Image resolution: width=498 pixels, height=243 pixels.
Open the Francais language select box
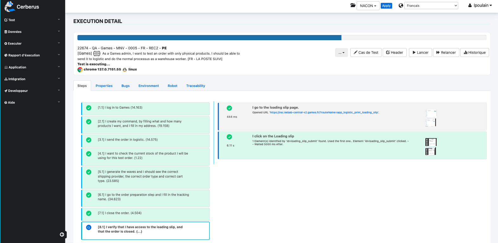click(x=431, y=6)
